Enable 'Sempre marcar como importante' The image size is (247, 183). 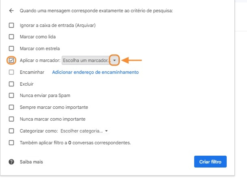(11, 107)
